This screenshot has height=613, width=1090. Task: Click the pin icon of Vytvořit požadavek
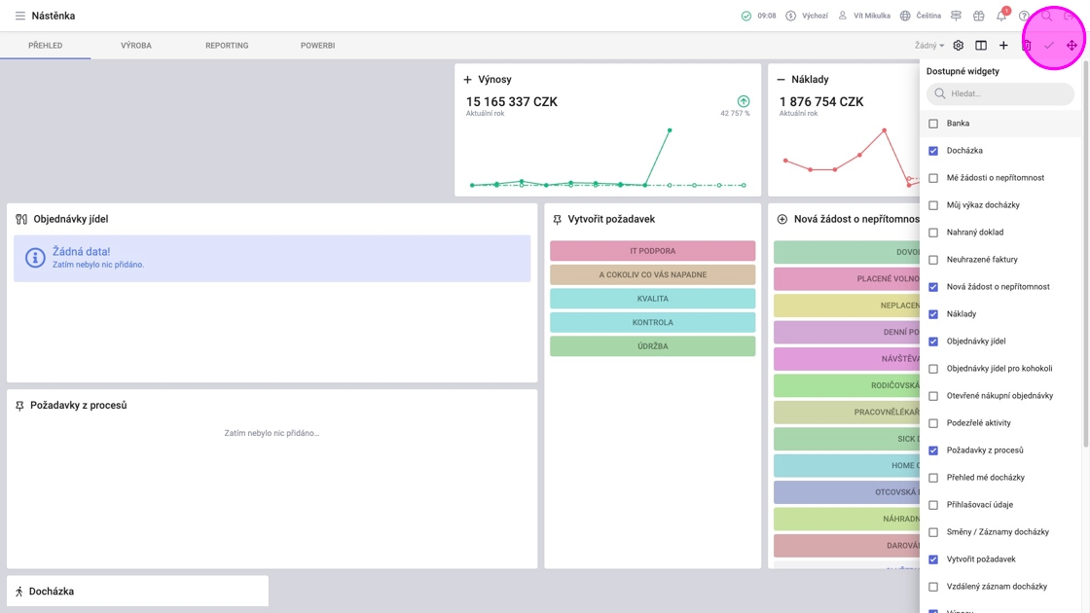click(557, 219)
